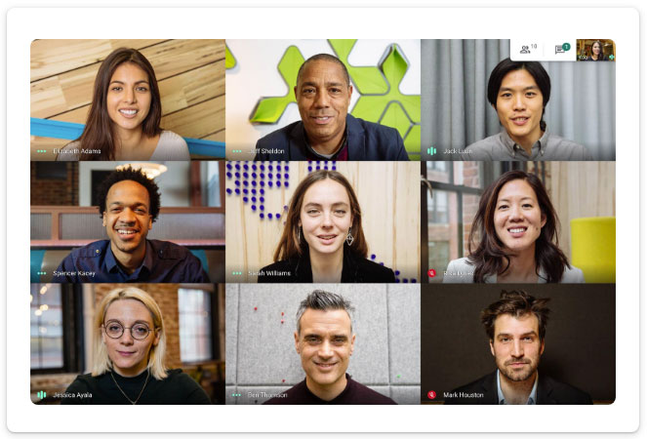Select Mark Houston's video tile
The height and width of the screenshot is (439, 647).
[x=518, y=343]
